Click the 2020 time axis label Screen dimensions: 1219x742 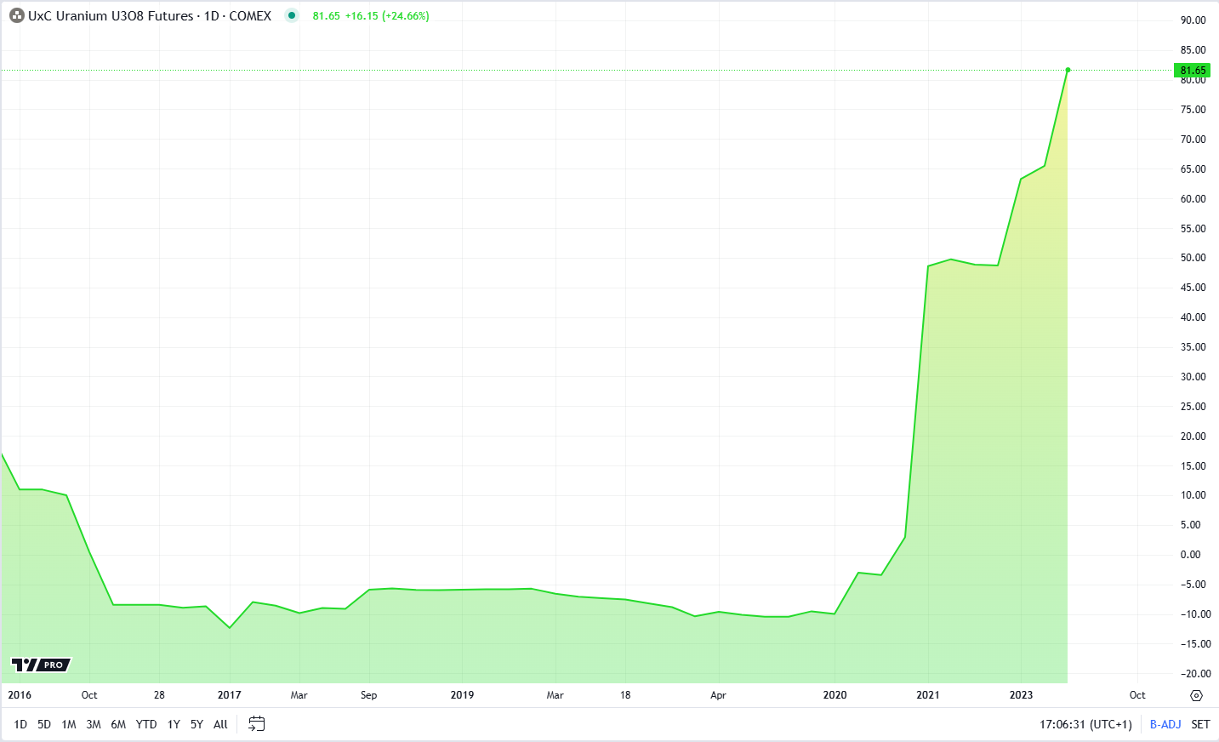(x=835, y=695)
